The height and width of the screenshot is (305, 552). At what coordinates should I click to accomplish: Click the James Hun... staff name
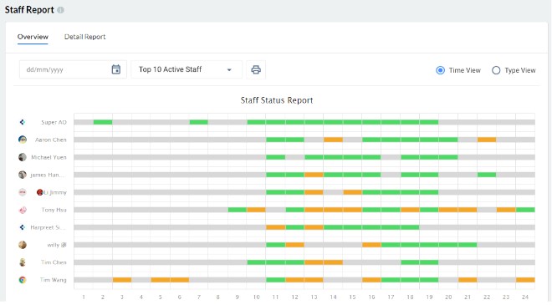[48, 175]
